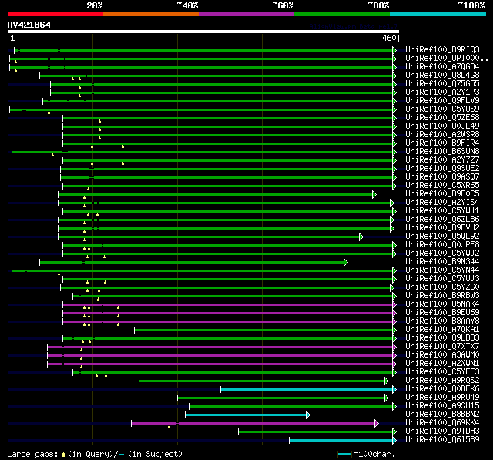Select the white AV421864 query bar
493x460 pixels.
pos(203,32)
